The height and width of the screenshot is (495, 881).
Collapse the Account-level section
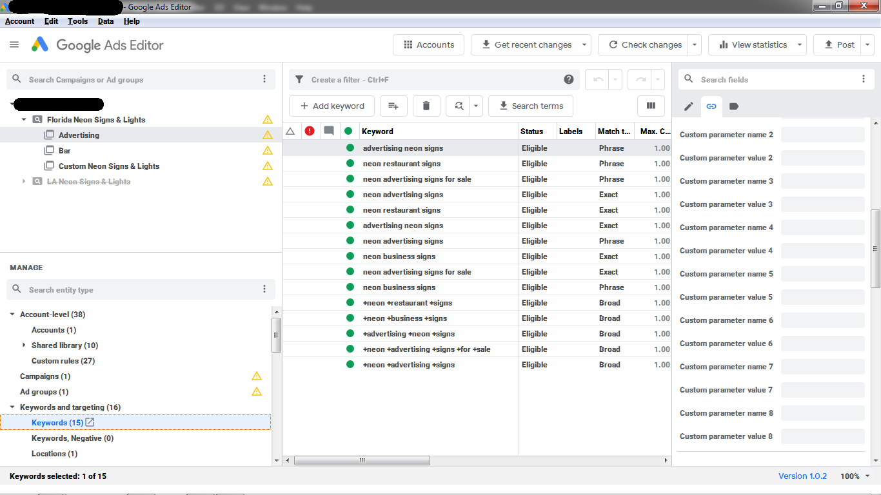(12, 314)
